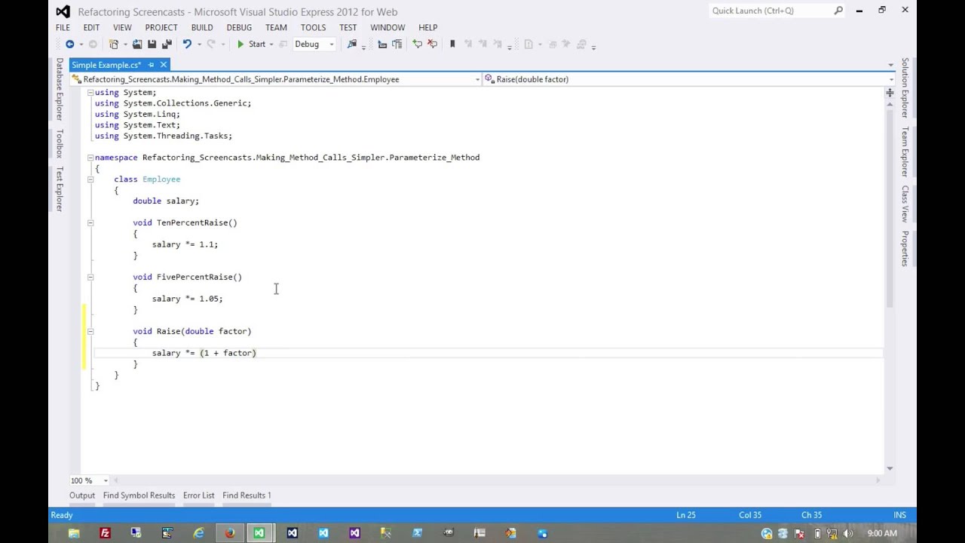Open the BUILD menu
The width and height of the screenshot is (965, 543).
pos(202,27)
